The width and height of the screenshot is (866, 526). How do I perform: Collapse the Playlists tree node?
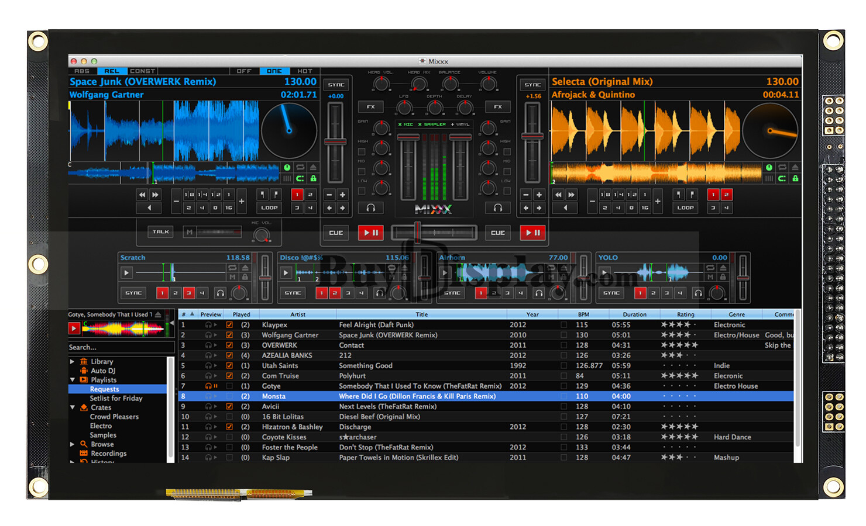pos(73,380)
